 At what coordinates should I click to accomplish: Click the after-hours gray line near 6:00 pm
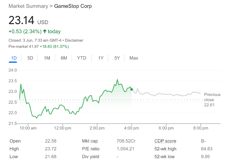pyautogui.click(x=166, y=94)
